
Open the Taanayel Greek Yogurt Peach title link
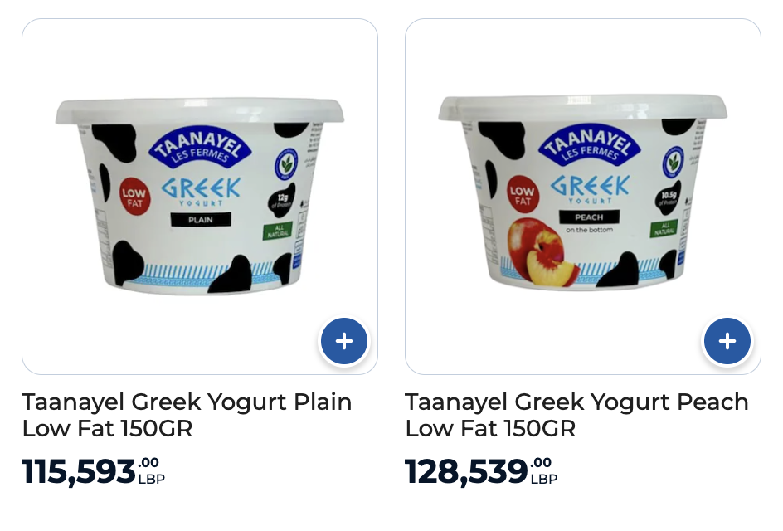tap(576, 415)
